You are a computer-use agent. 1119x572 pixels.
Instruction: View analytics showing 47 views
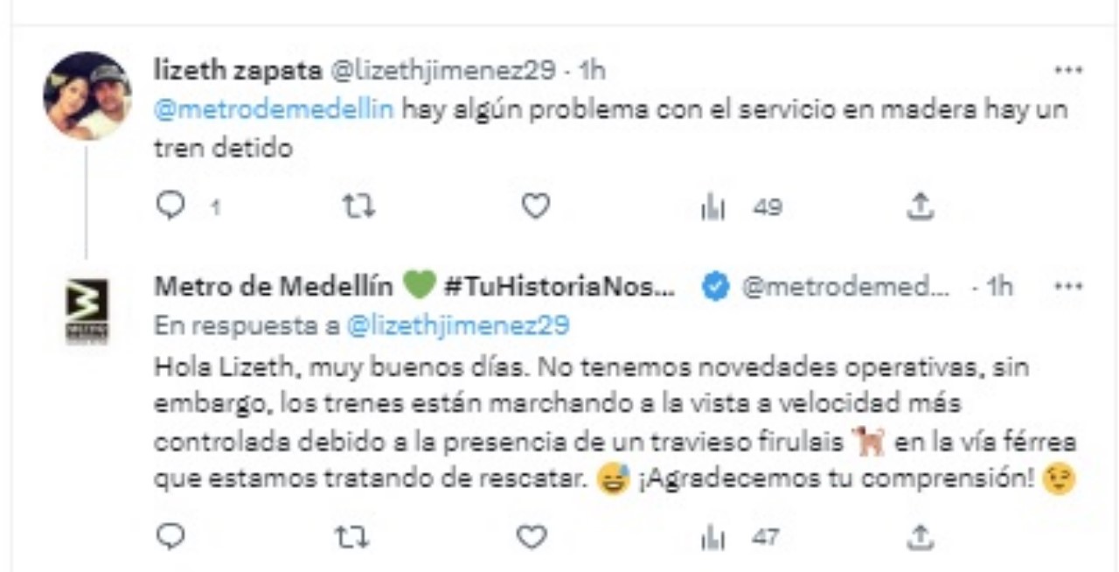coord(740,537)
